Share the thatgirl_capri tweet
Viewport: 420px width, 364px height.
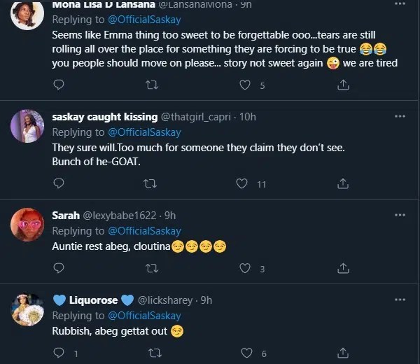(x=343, y=183)
